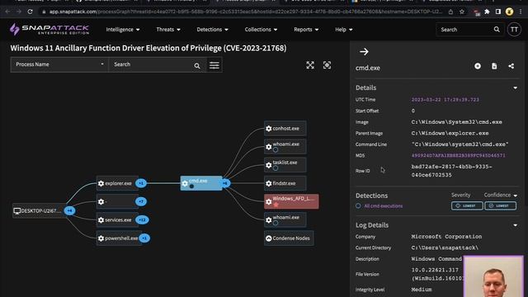Click the top bar search magnifier icon
The height and width of the screenshot is (297, 528).
click(x=497, y=30)
